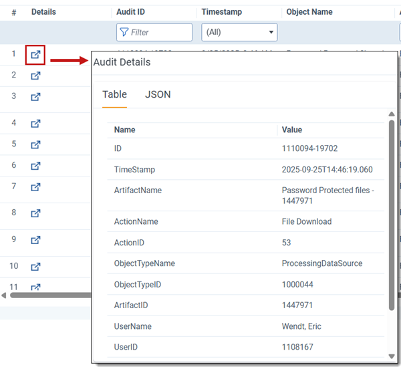Screen dimensions: 401x367
Task: Open audit details for row 3
Action: (x=35, y=97)
